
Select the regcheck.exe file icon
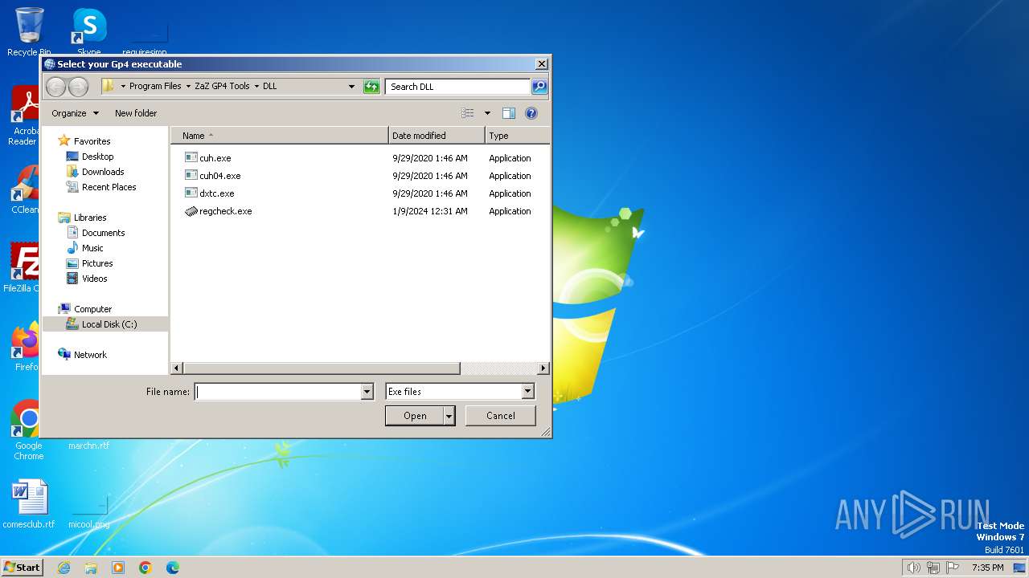point(191,211)
